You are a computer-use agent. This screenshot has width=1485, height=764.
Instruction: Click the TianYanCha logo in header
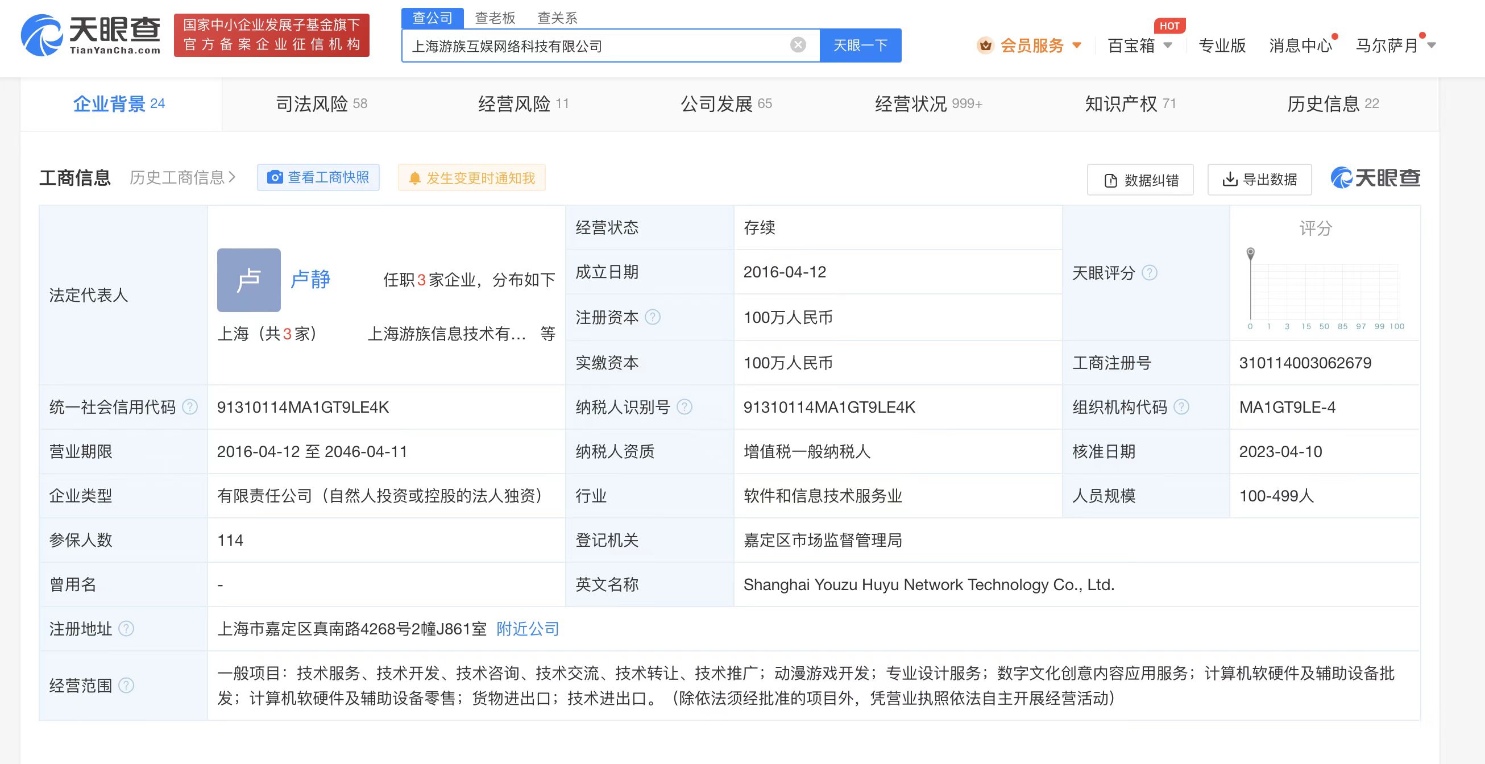tap(91, 35)
